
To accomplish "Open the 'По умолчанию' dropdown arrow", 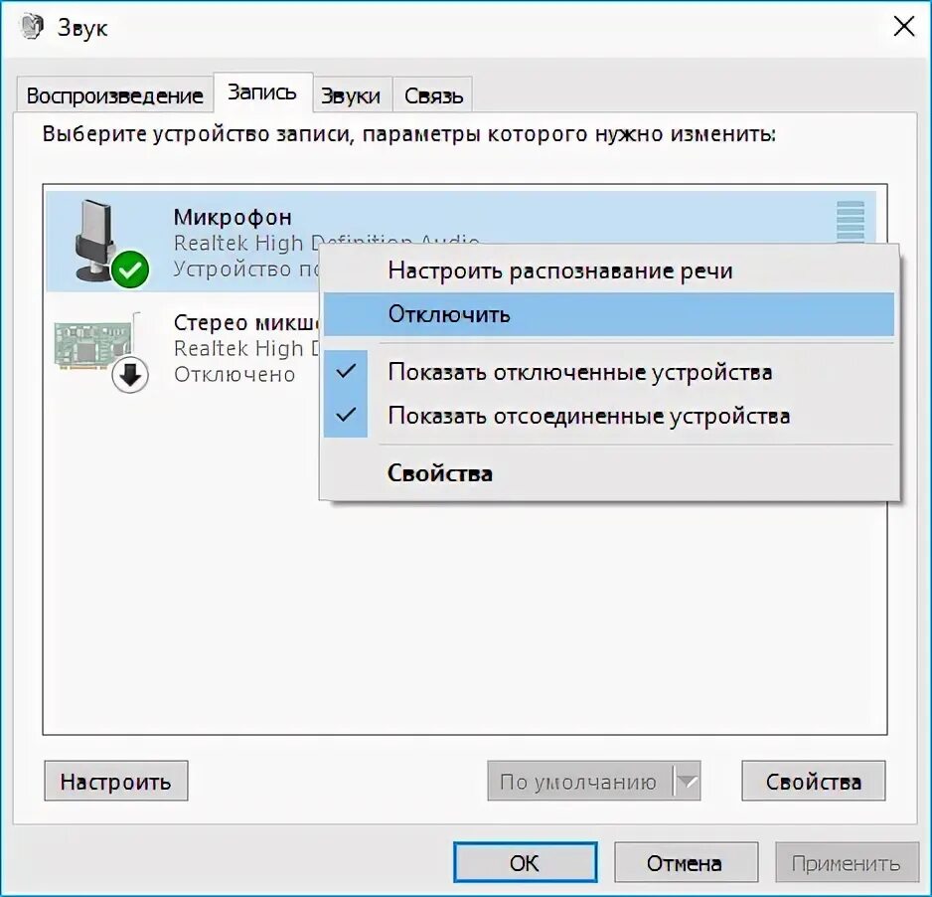I will pyautogui.click(x=688, y=781).
